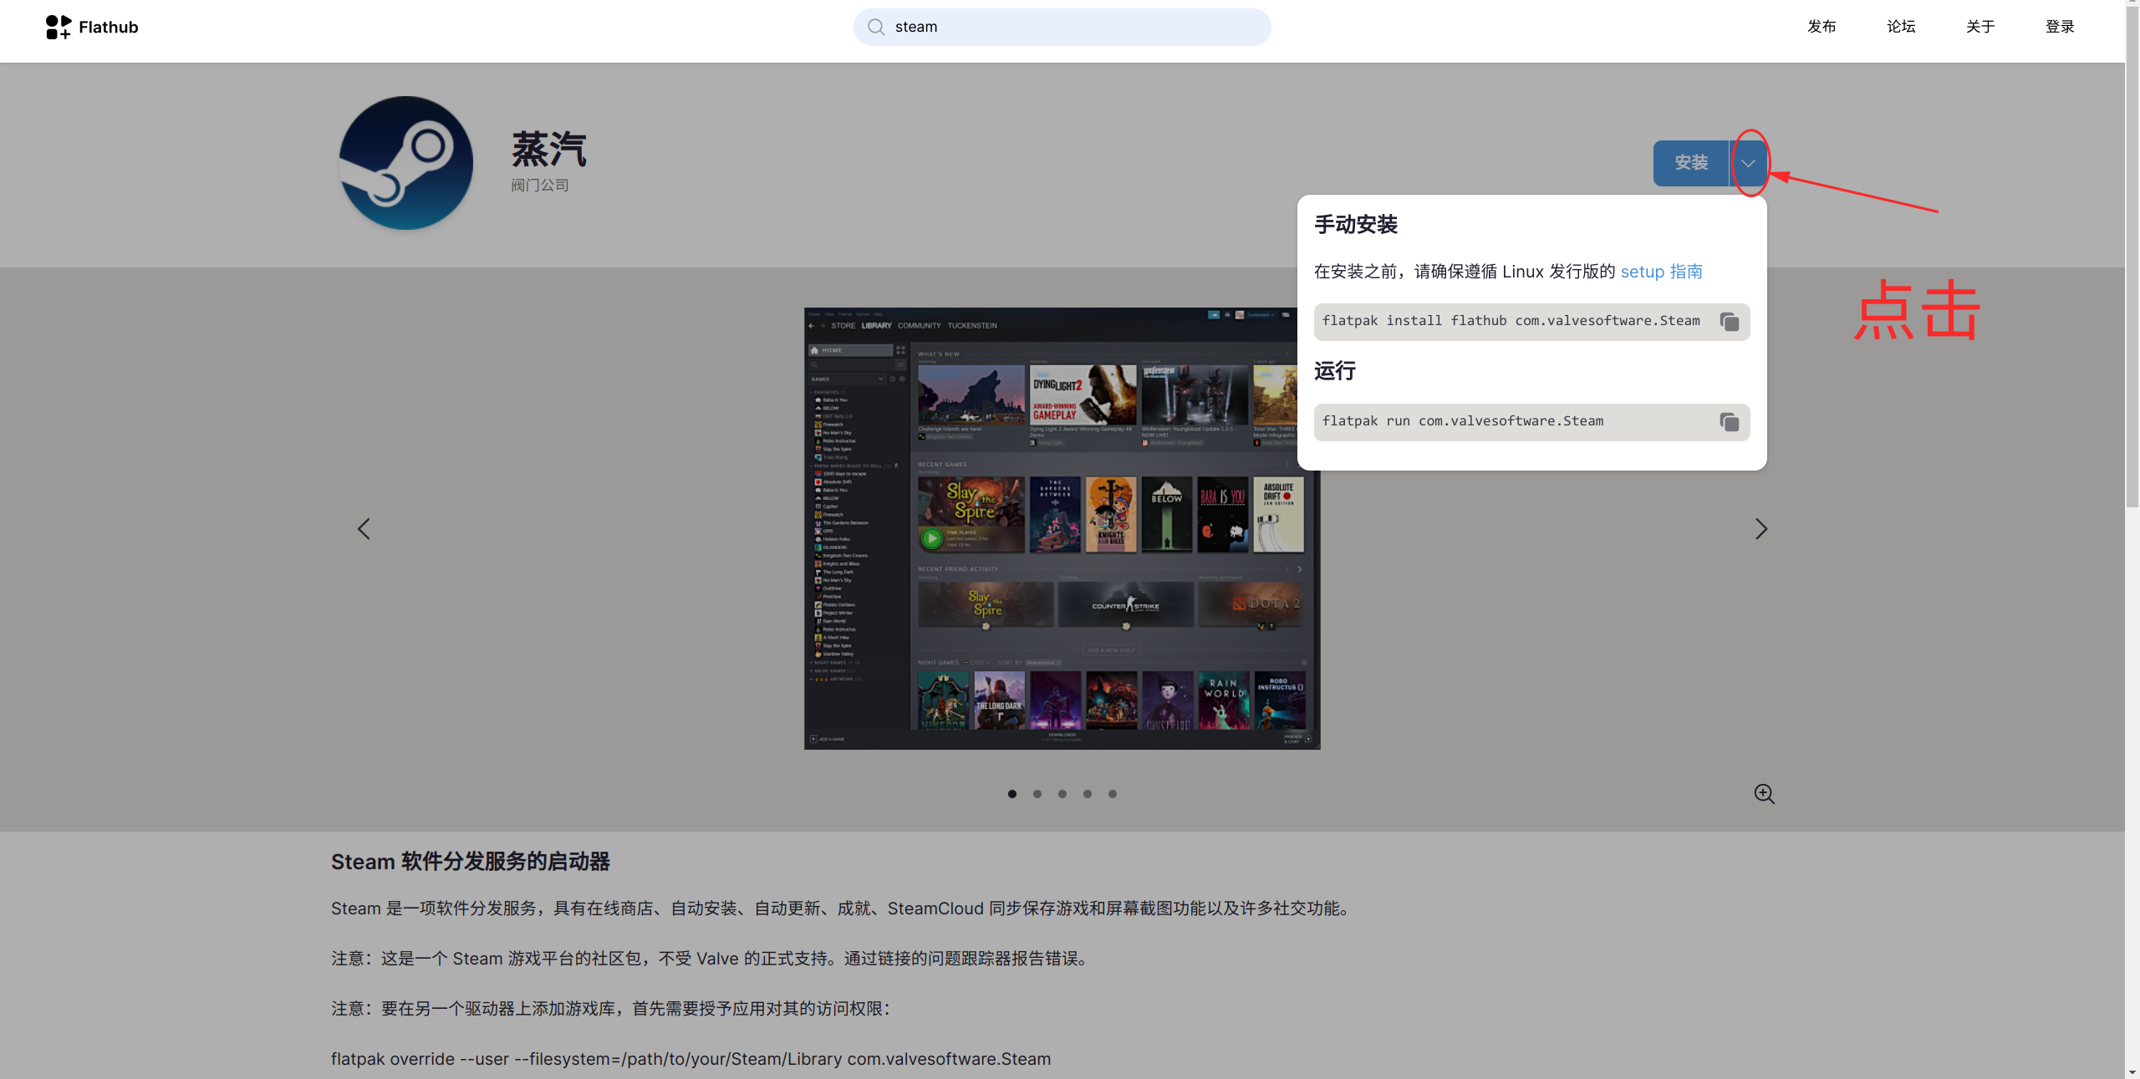Go to the previous screenshot with left arrow

coord(363,528)
